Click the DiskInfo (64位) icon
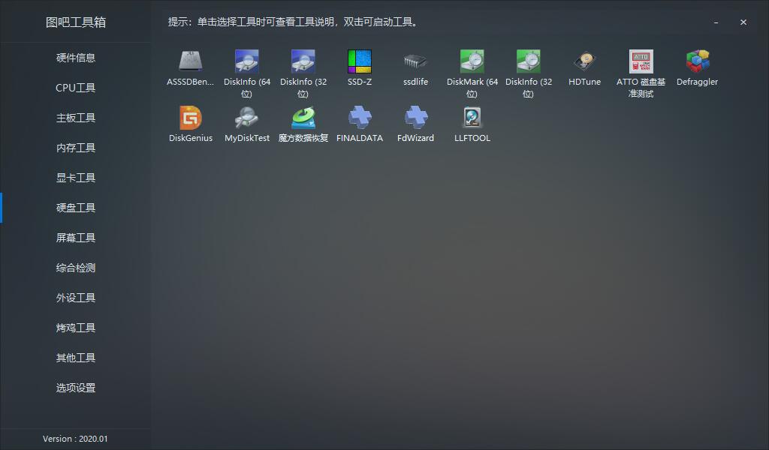Viewport: 769px width, 450px height. click(246, 61)
